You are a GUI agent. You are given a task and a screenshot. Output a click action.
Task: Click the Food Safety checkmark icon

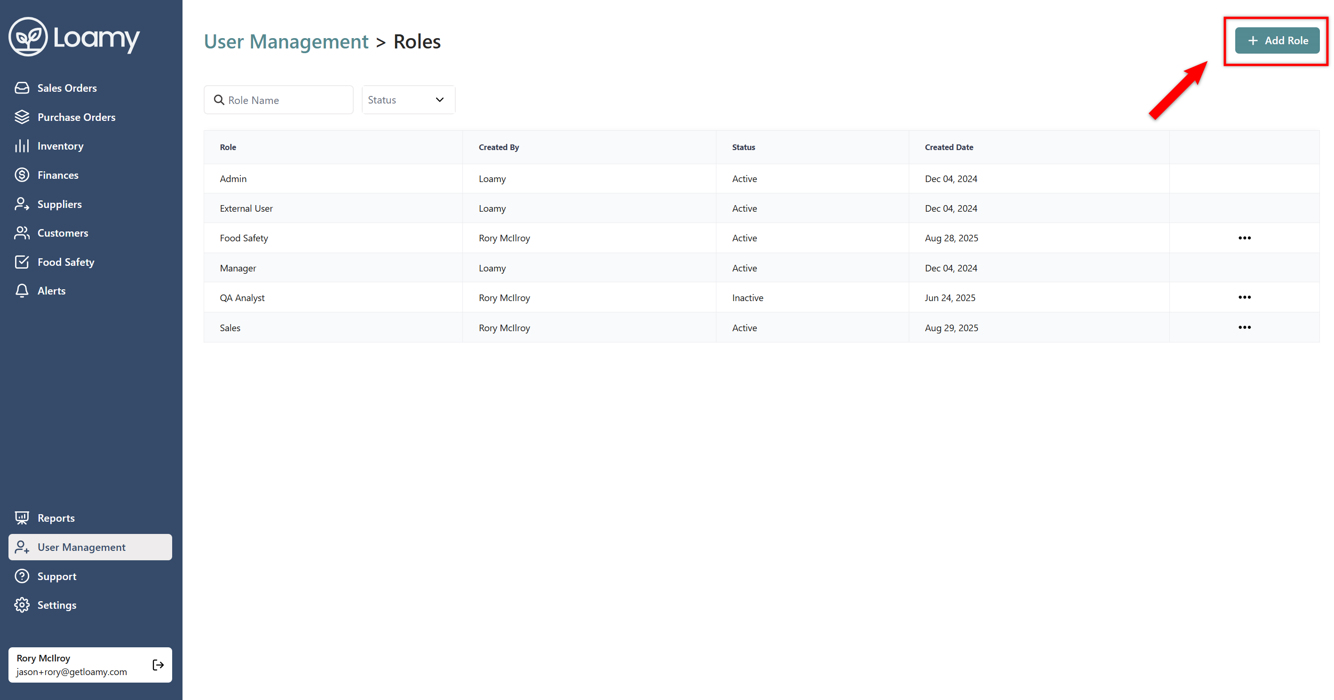pos(22,262)
